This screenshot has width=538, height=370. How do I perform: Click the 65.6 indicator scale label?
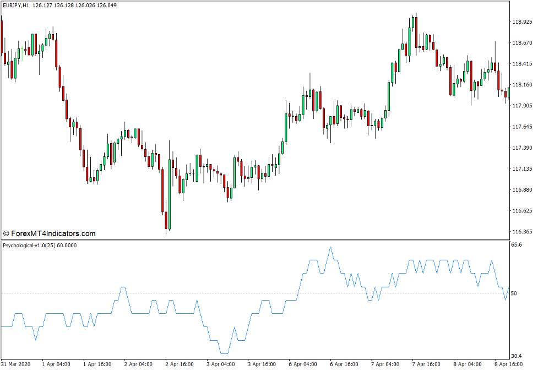coord(517,244)
